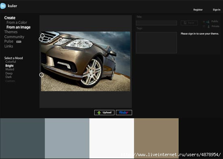
Task: Open the Sign In link
Action: pos(217,10)
